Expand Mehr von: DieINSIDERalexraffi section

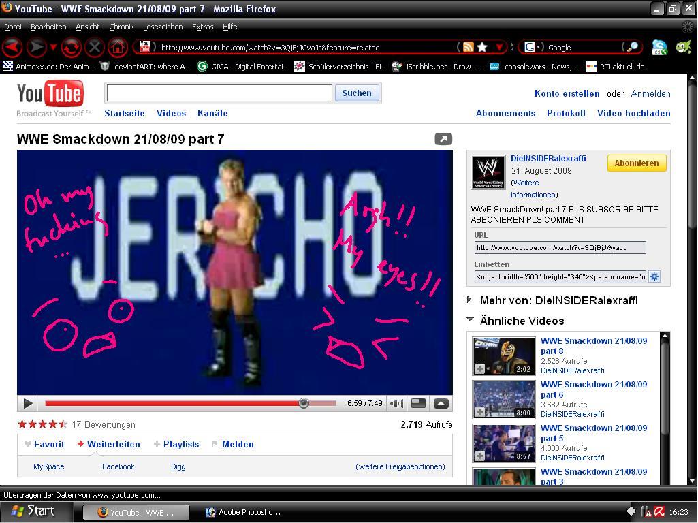pos(469,300)
